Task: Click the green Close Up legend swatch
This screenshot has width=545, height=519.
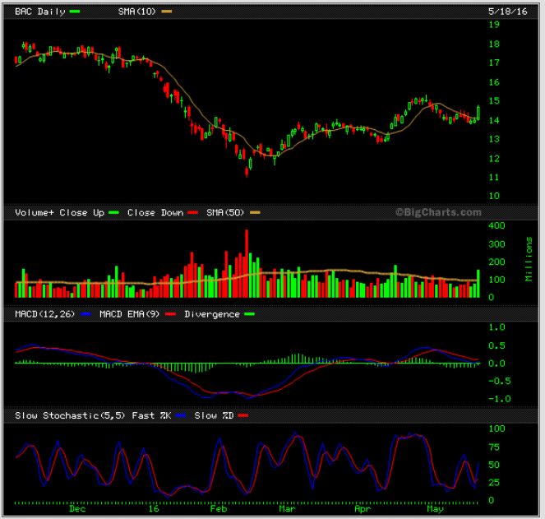Action: pos(113,212)
